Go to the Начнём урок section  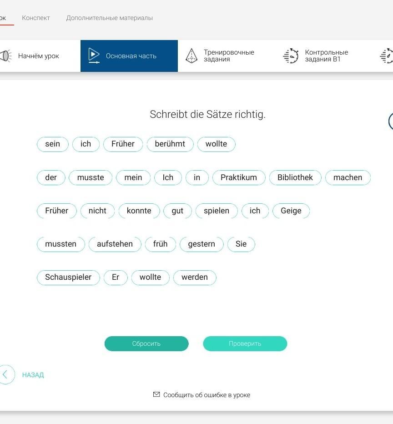38,56
